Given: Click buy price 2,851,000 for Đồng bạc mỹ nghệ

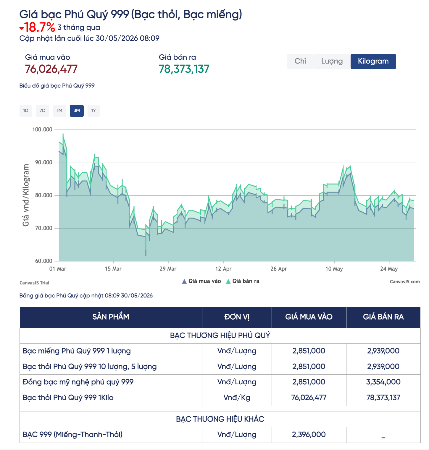Looking at the screenshot, I should click(x=309, y=382).
